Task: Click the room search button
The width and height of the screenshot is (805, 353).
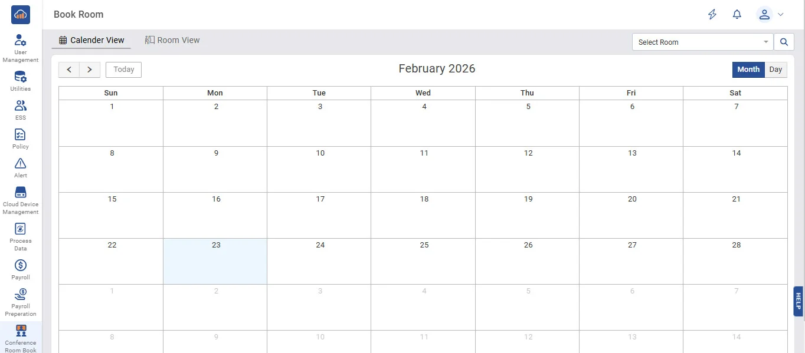Action: point(784,42)
